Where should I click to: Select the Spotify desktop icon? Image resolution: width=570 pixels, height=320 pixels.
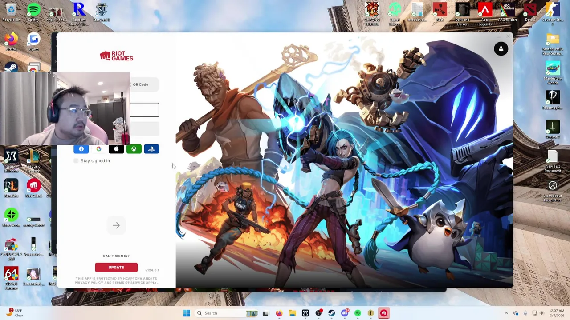[x=33, y=12]
